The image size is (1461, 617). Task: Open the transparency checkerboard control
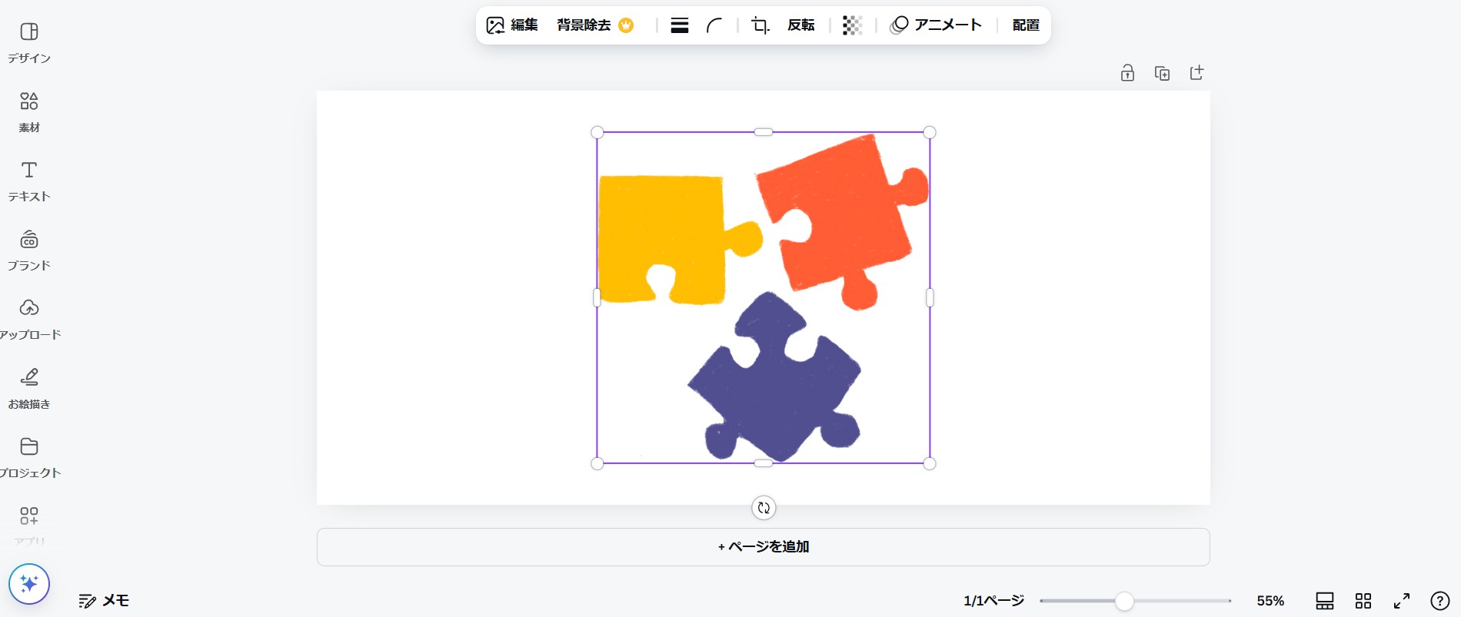852,25
